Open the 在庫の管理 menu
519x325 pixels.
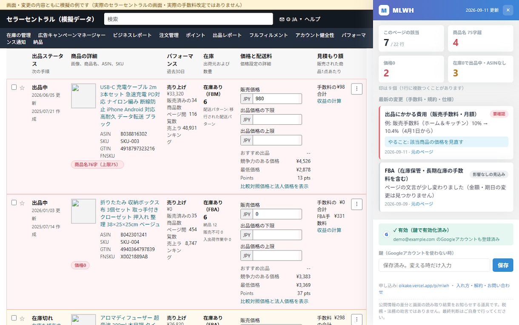coord(19,35)
